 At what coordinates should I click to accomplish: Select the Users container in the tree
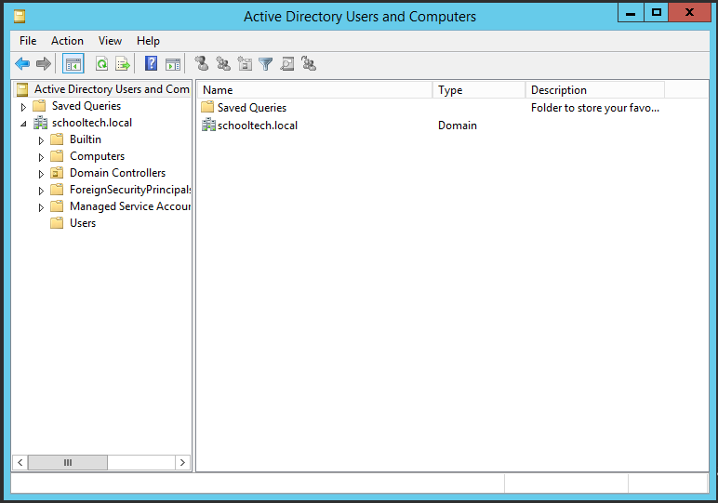pos(83,223)
